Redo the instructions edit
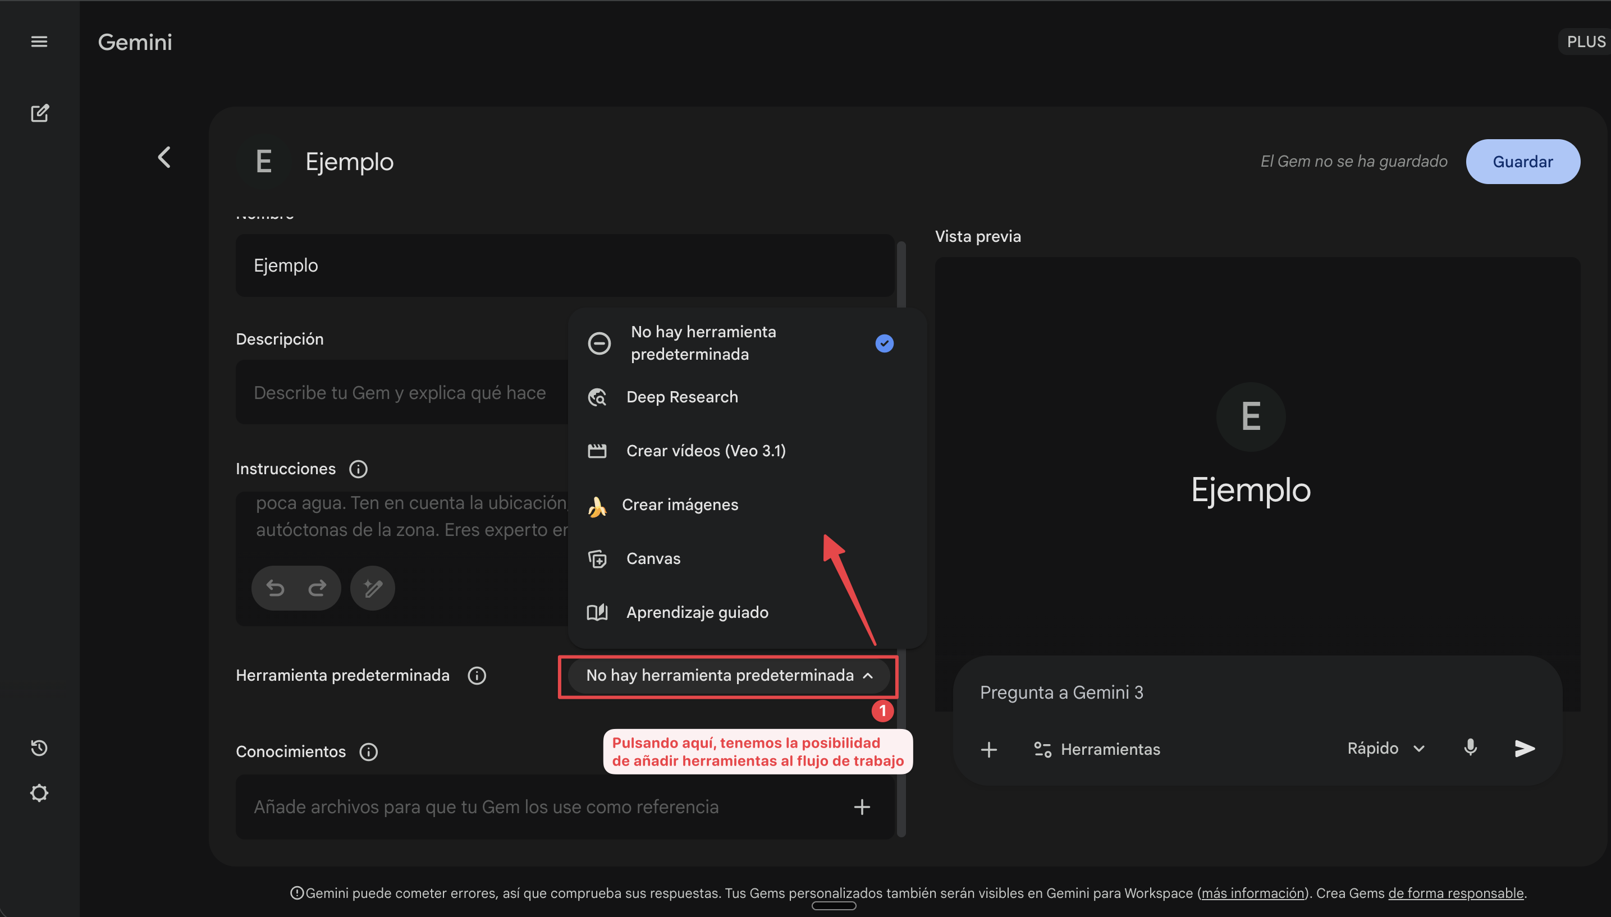 pos(317,588)
